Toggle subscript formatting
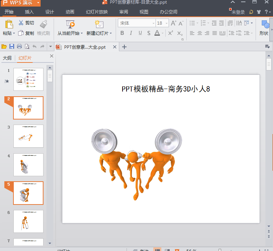This screenshot has height=251, width=273. 180,33
